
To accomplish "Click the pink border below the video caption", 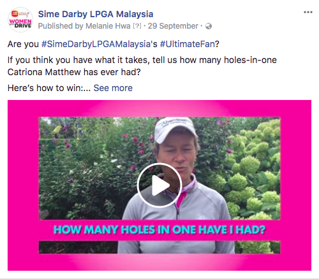I will (x=159, y=262).
